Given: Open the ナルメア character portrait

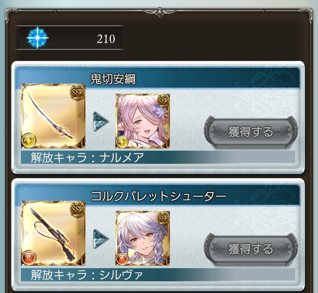Looking at the screenshot, I should point(143,121).
